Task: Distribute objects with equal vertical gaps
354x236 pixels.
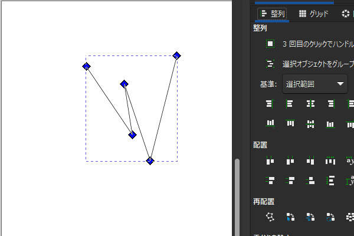Action: (x=330, y=181)
